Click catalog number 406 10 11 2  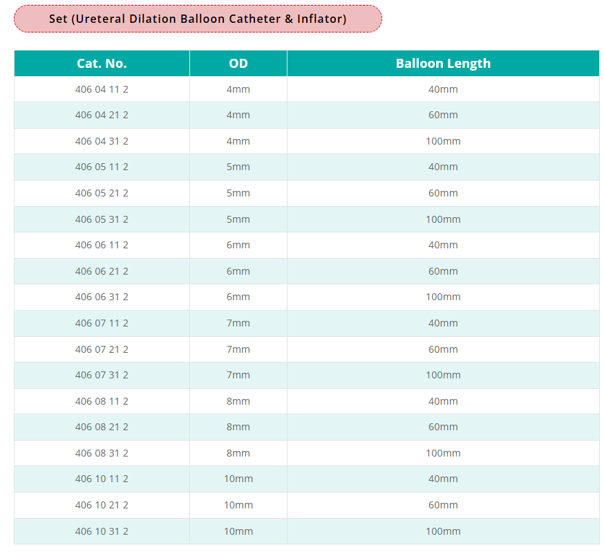[x=102, y=479]
